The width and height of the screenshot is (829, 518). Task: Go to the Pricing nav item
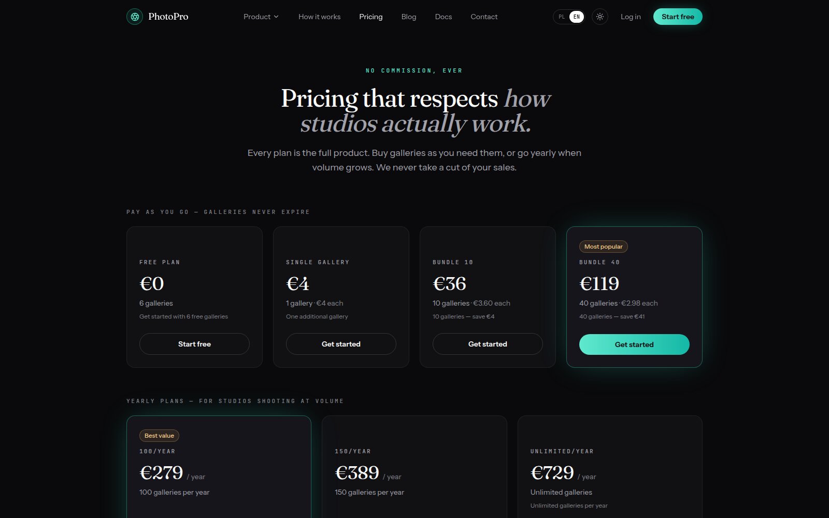coord(371,17)
